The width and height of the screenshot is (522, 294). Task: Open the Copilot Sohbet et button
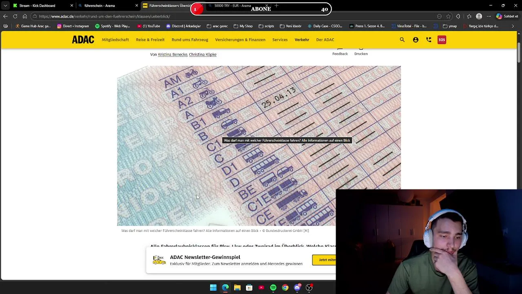507,16
